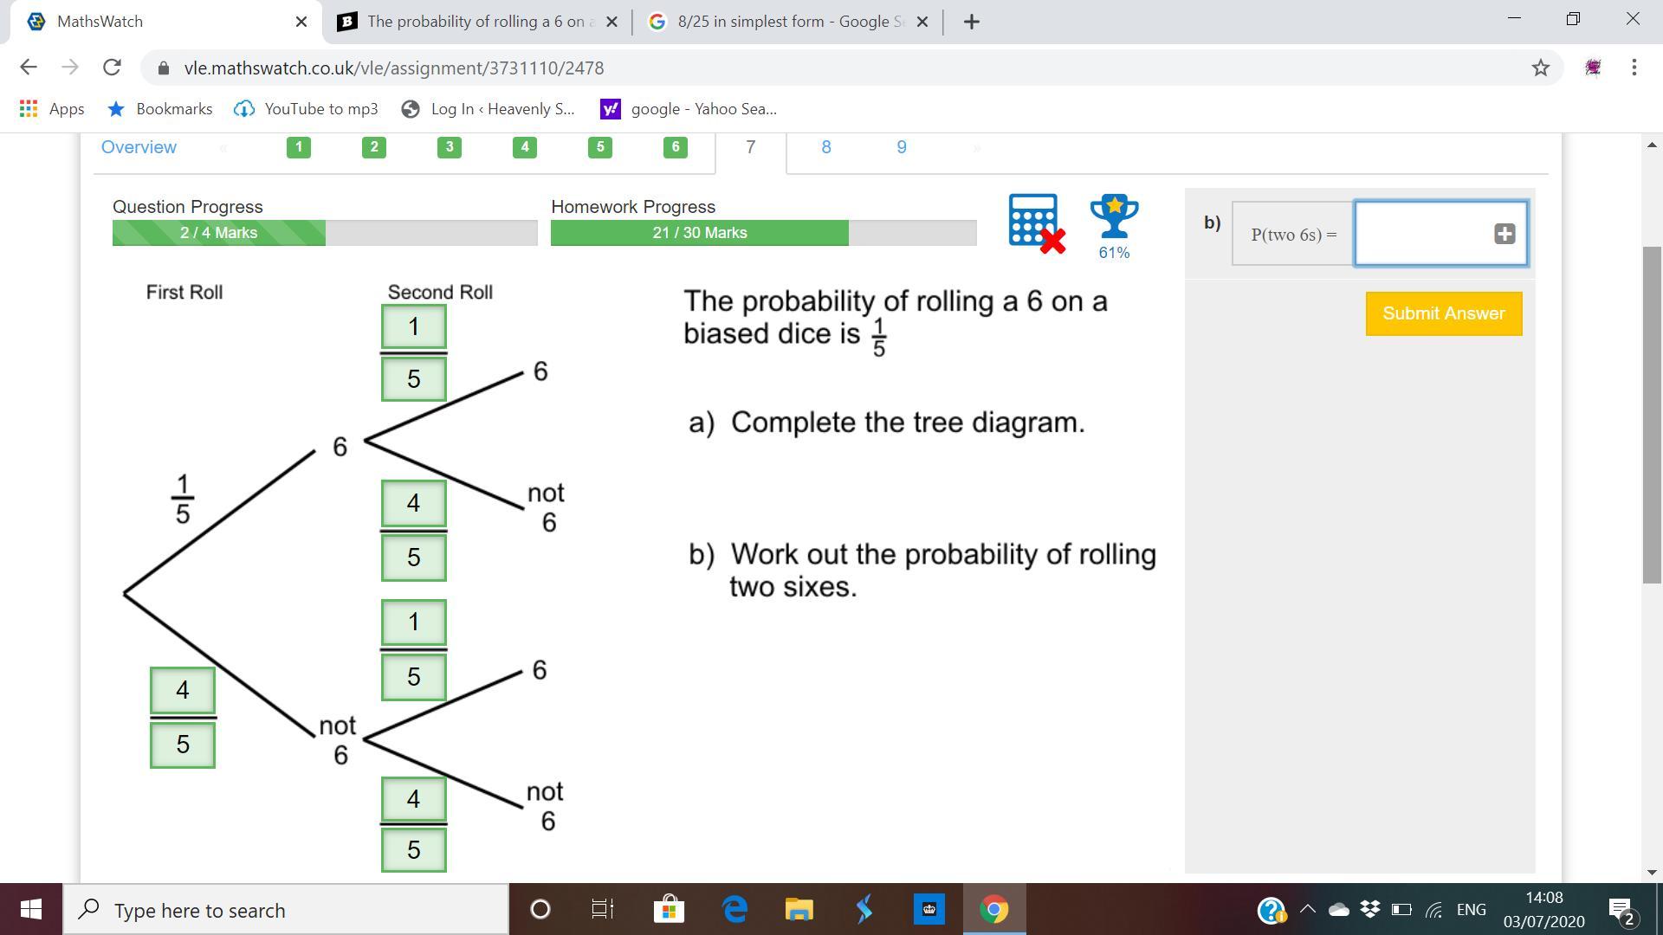
Task: Open Microsoft Store from the taskbar
Action: (x=669, y=910)
